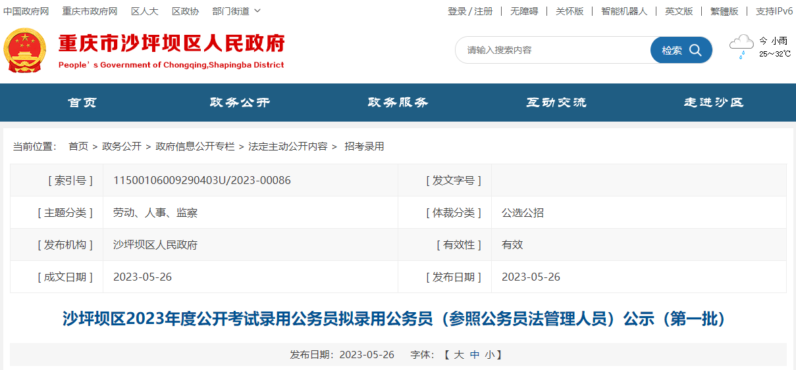Click the national emblem logo
The image size is (796, 370).
click(x=25, y=51)
